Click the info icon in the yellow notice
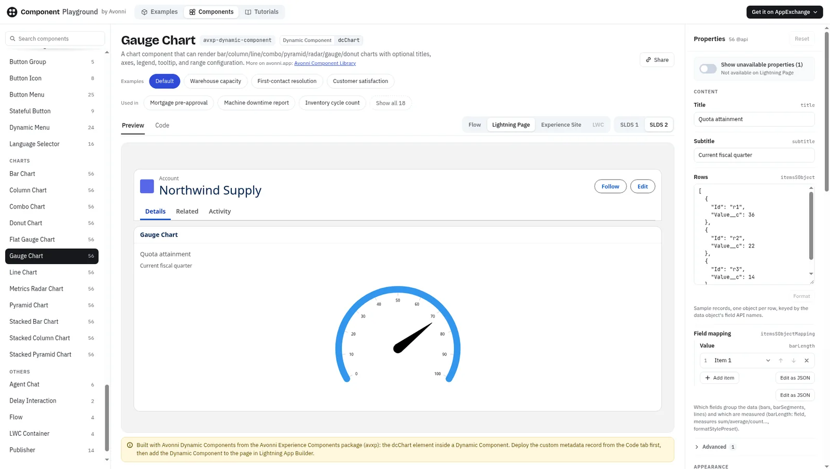The height and width of the screenshot is (469, 830). click(130, 445)
